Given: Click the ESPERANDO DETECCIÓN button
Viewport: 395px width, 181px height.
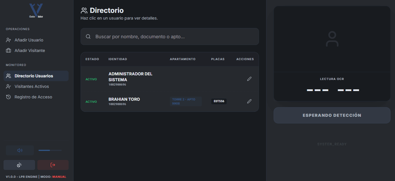Looking at the screenshot, I should pyautogui.click(x=332, y=115).
